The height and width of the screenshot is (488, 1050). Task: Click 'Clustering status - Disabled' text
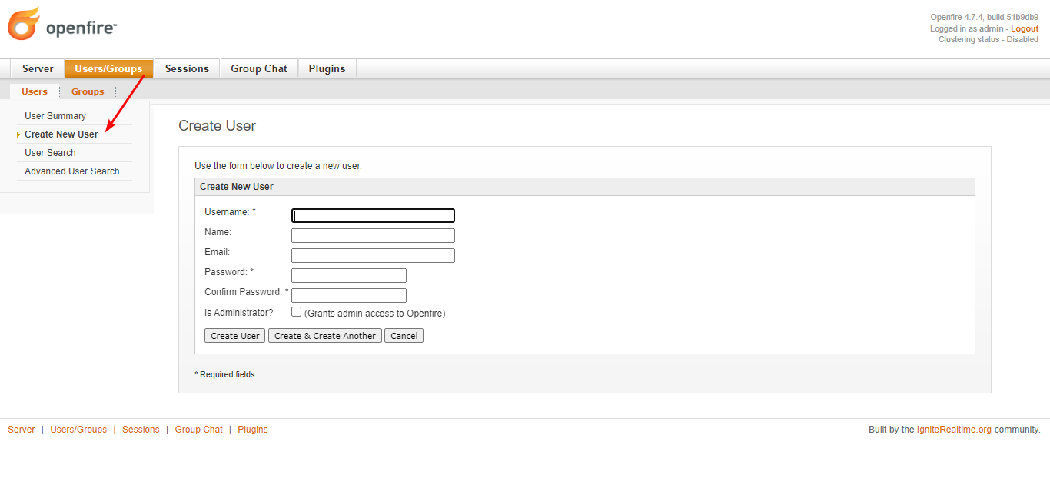pos(989,39)
